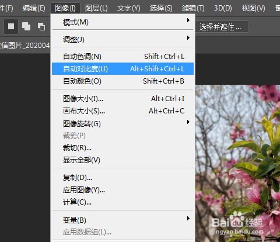Open the 编辑(E) menu
This screenshot has height=242, width=280.
point(34,8)
